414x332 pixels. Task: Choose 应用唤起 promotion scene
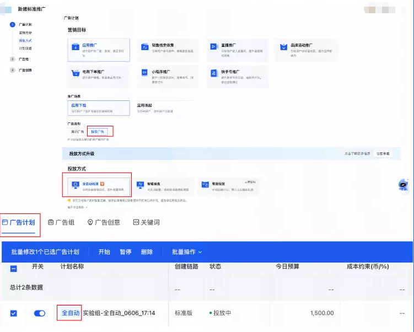pyautogui.click(x=165, y=108)
